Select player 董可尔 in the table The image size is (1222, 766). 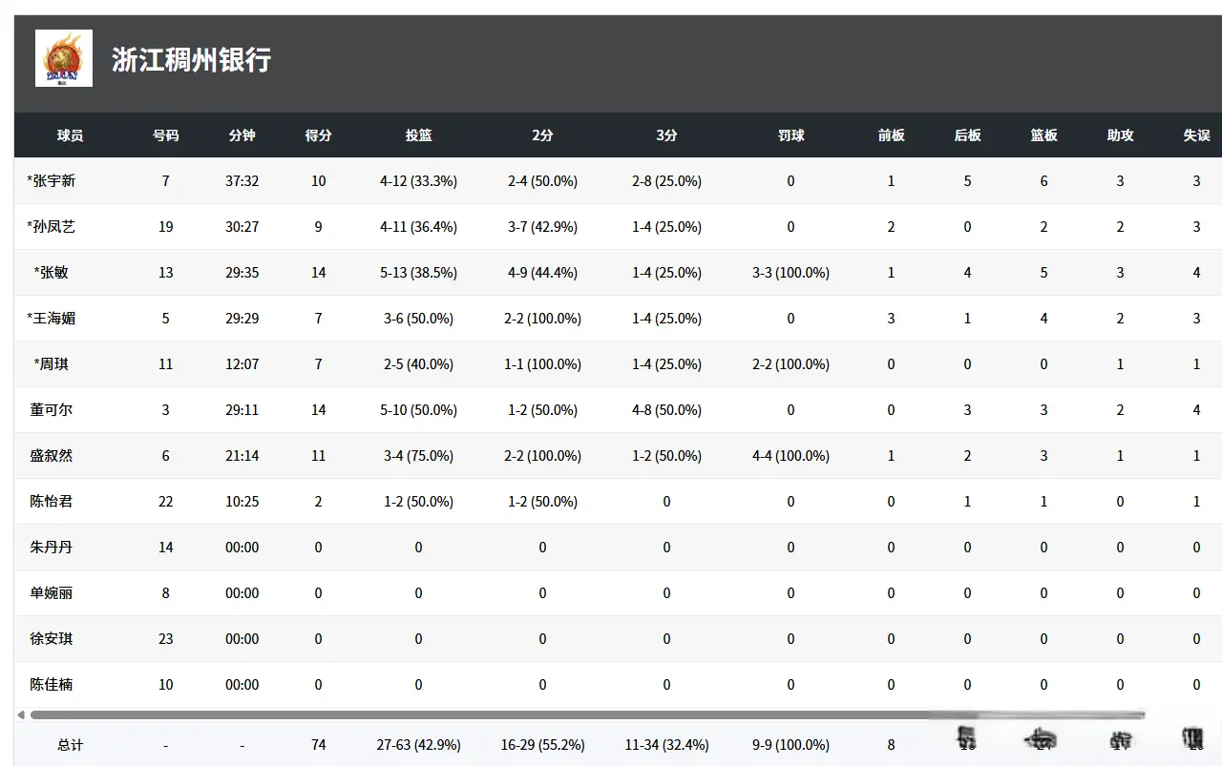(52, 410)
